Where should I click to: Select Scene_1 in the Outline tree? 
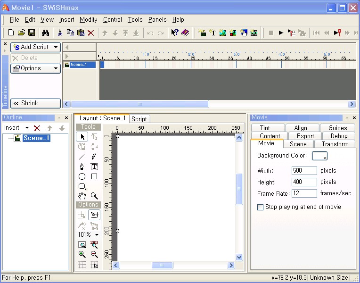(36, 138)
